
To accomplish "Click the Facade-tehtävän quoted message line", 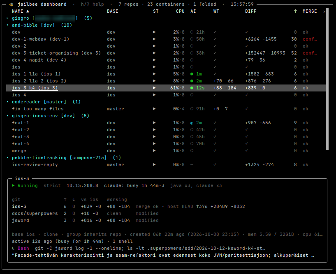I will (x=163, y=255).
